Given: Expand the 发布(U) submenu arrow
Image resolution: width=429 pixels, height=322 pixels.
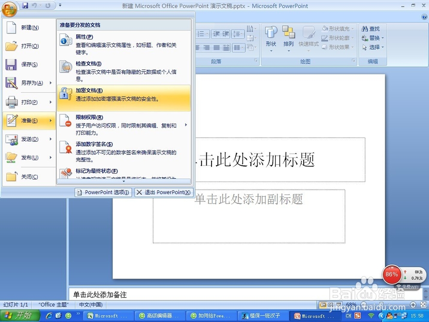Looking at the screenshot, I should (x=51, y=158).
